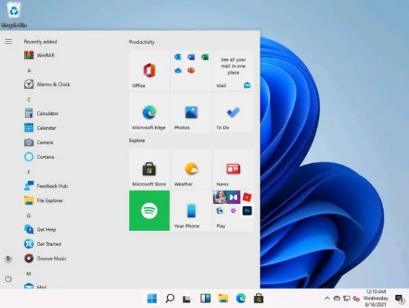Open the Weather tile
This screenshot has width=409, height=308.
pyautogui.click(x=191, y=169)
